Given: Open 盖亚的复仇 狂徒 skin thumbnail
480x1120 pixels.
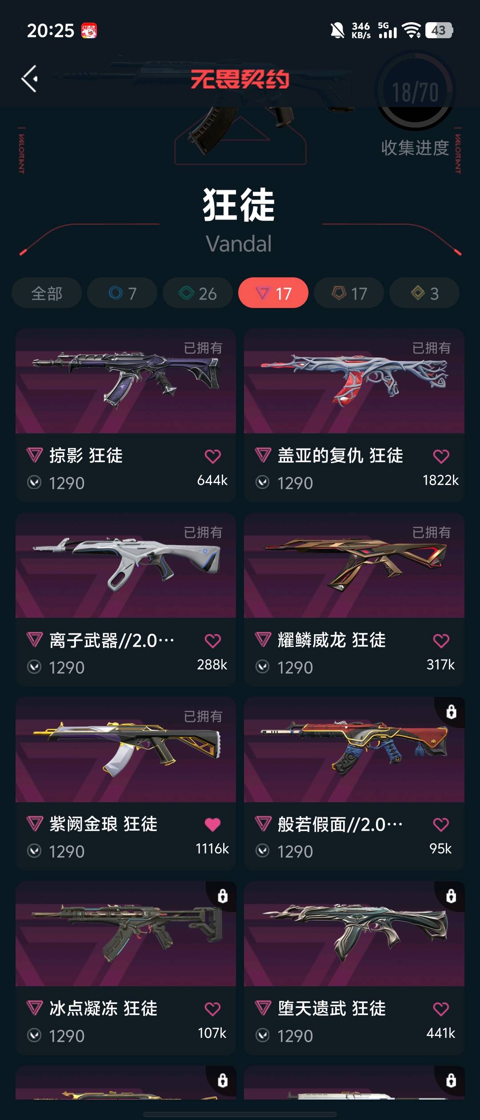Looking at the screenshot, I should [x=354, y=381].
